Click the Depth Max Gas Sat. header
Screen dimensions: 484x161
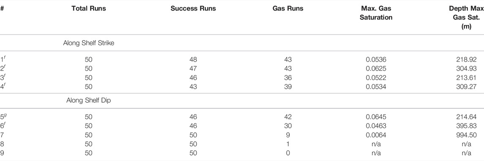click(466, 18)
